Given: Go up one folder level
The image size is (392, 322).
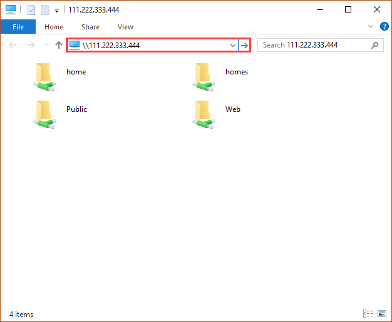Looking at the screenshot, I should pyautogui.click(x=59, y=45).
